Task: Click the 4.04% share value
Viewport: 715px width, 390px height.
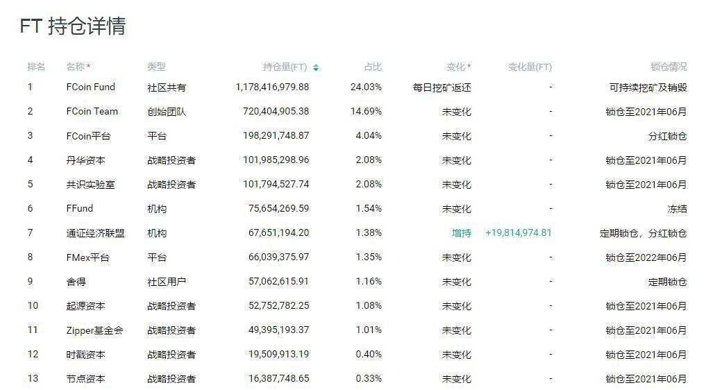Action: (x=369, y=136)
